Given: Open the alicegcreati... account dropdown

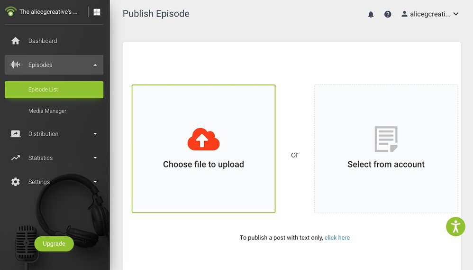Looking at the screenshot, I should coord(430,14).
